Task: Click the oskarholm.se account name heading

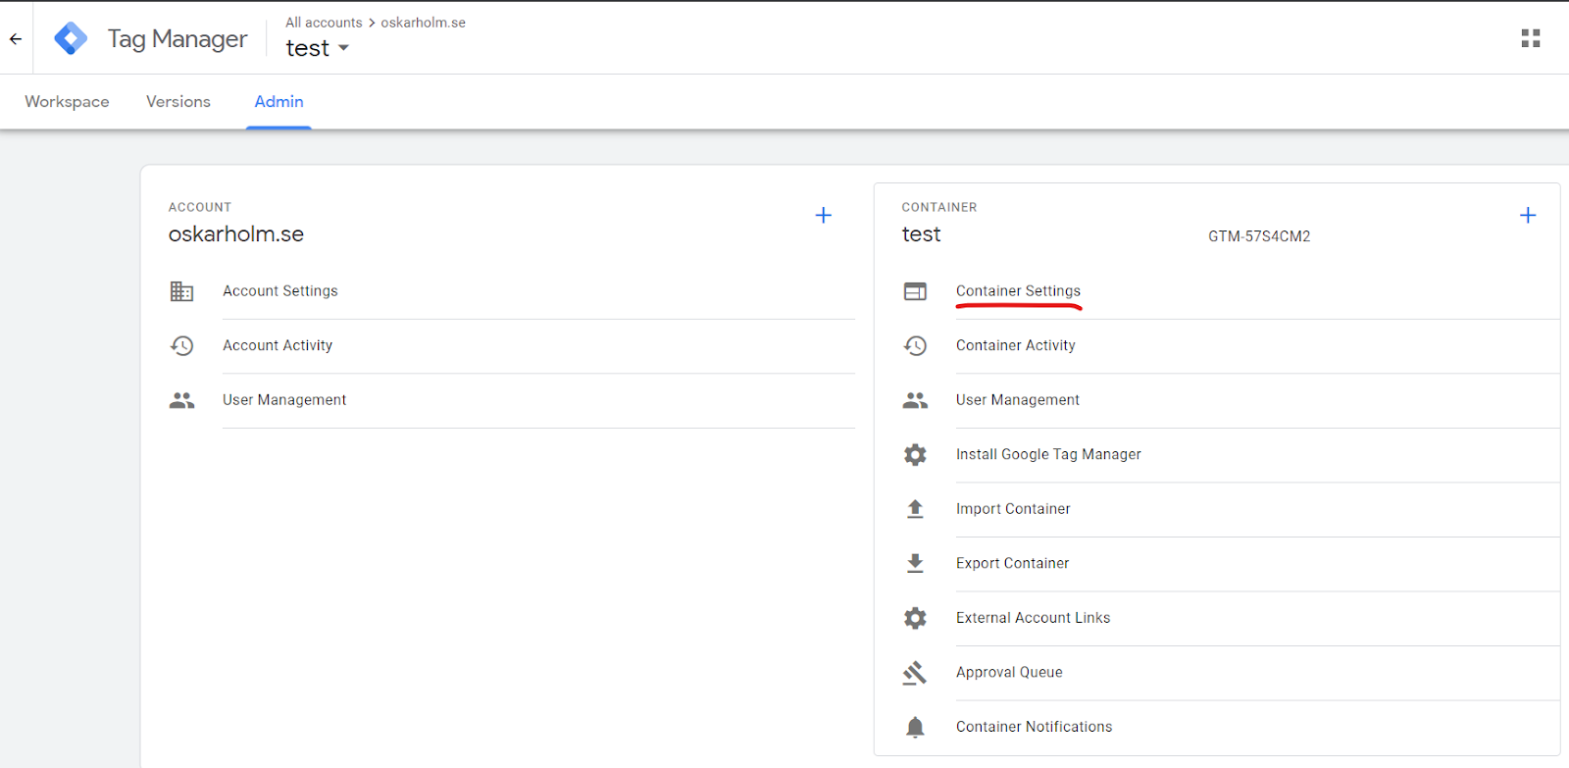Action: [236, 234]
